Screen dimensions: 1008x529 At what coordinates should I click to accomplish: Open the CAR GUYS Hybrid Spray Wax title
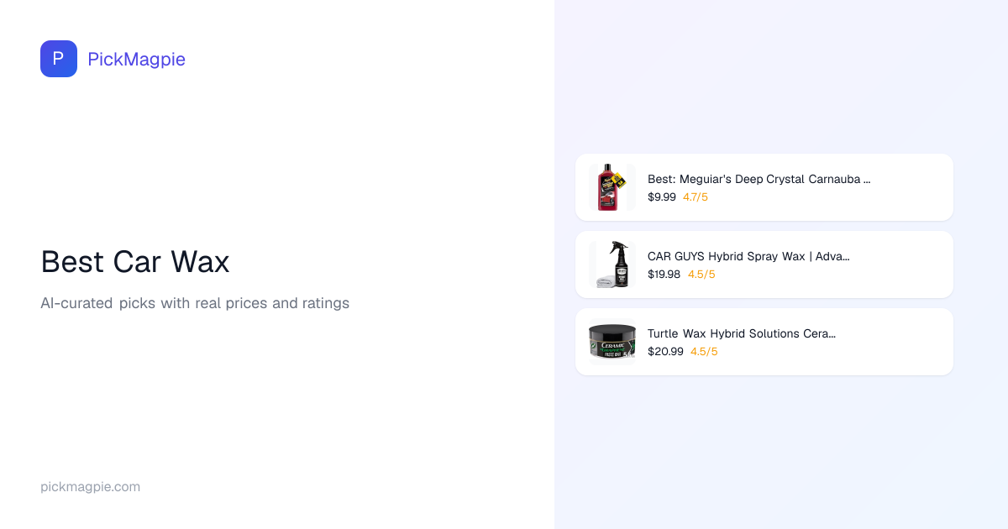[x=748, y=256]
